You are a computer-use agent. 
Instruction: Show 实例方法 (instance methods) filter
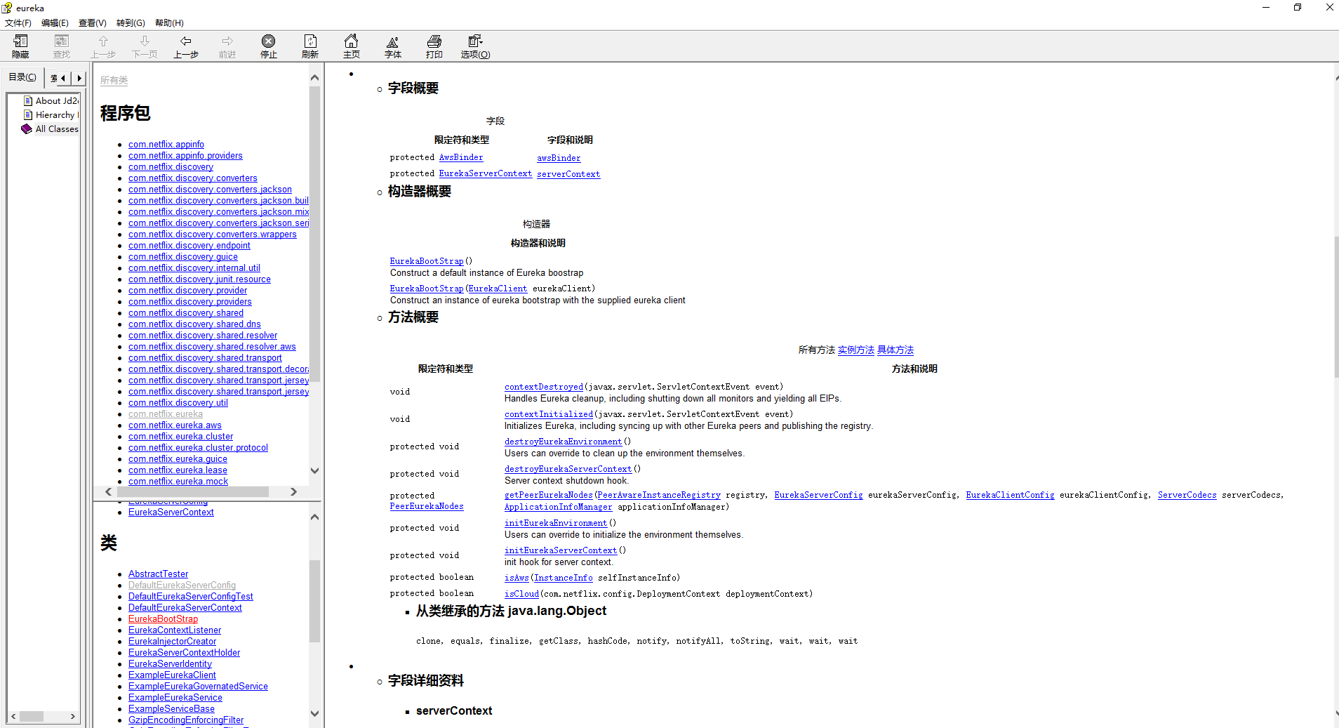[855, 350]
